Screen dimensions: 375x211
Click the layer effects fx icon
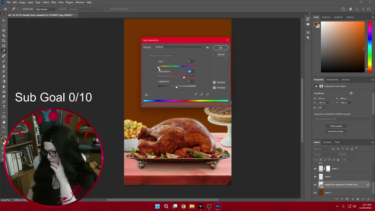pyautogui.click(x=342, y=199)
